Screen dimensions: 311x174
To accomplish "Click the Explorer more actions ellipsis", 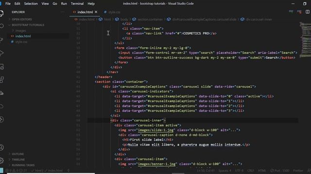I will pyautogui.click(x=63, y=12).
